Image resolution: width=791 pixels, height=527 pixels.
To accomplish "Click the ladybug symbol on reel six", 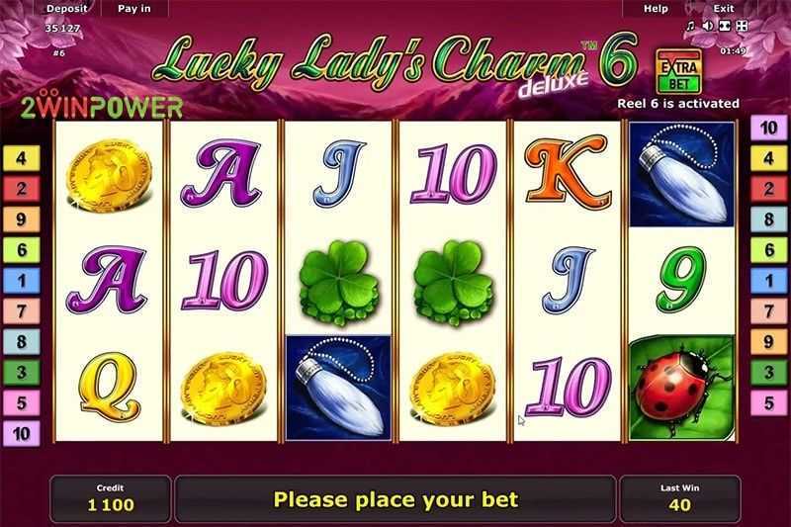I will 681,388.
